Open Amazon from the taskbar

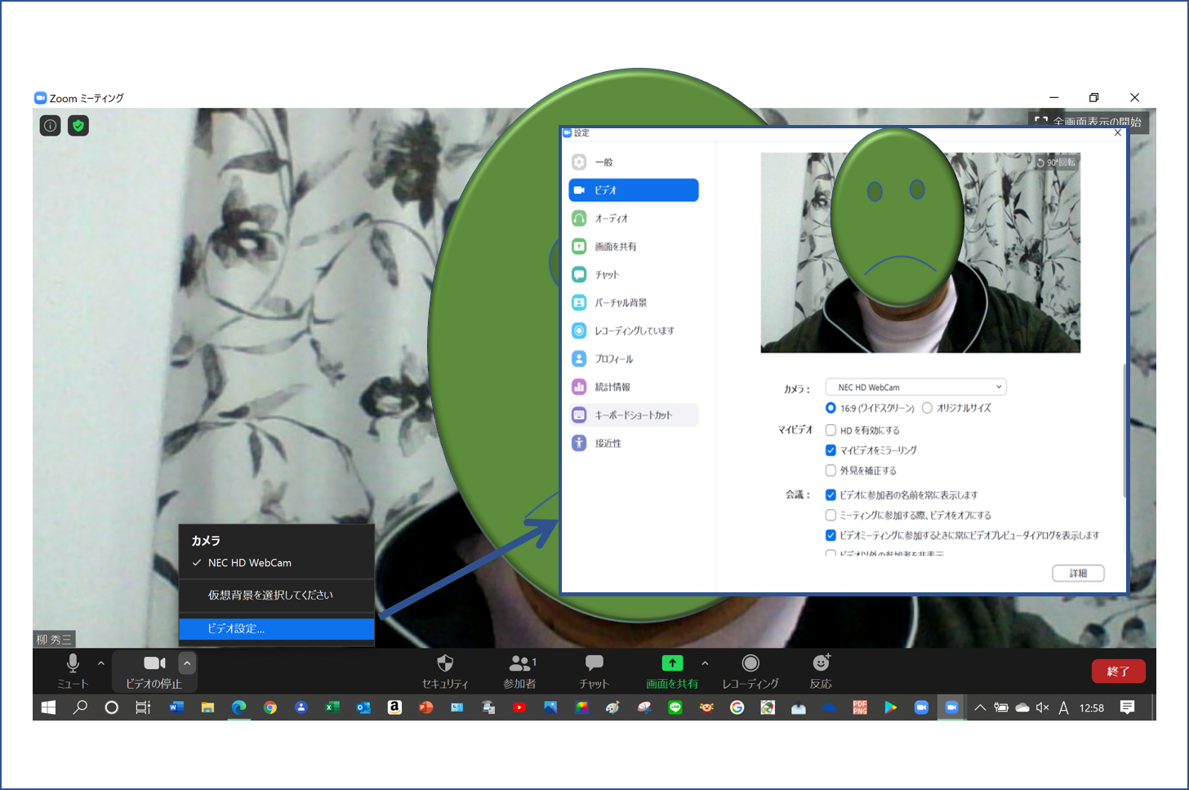tap(394, 707)
